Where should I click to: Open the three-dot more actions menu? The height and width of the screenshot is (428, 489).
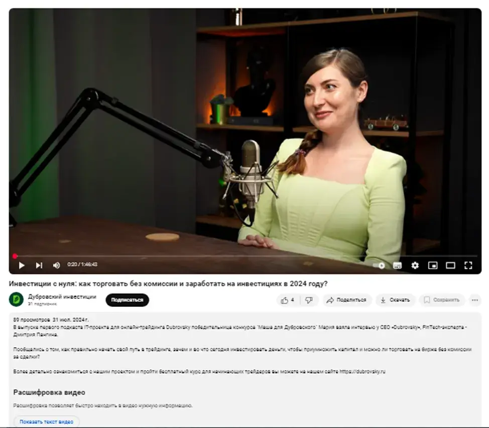pos(474,300)
